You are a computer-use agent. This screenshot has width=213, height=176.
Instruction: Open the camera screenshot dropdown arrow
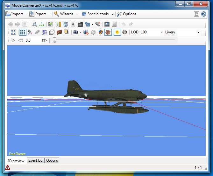coord(81,32)
